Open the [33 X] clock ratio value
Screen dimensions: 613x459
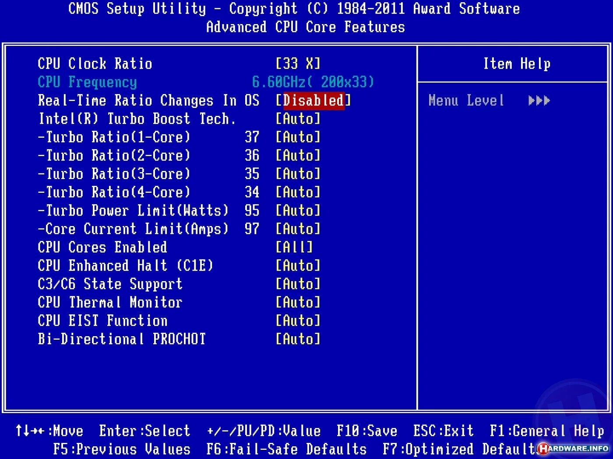pos(298,64)
